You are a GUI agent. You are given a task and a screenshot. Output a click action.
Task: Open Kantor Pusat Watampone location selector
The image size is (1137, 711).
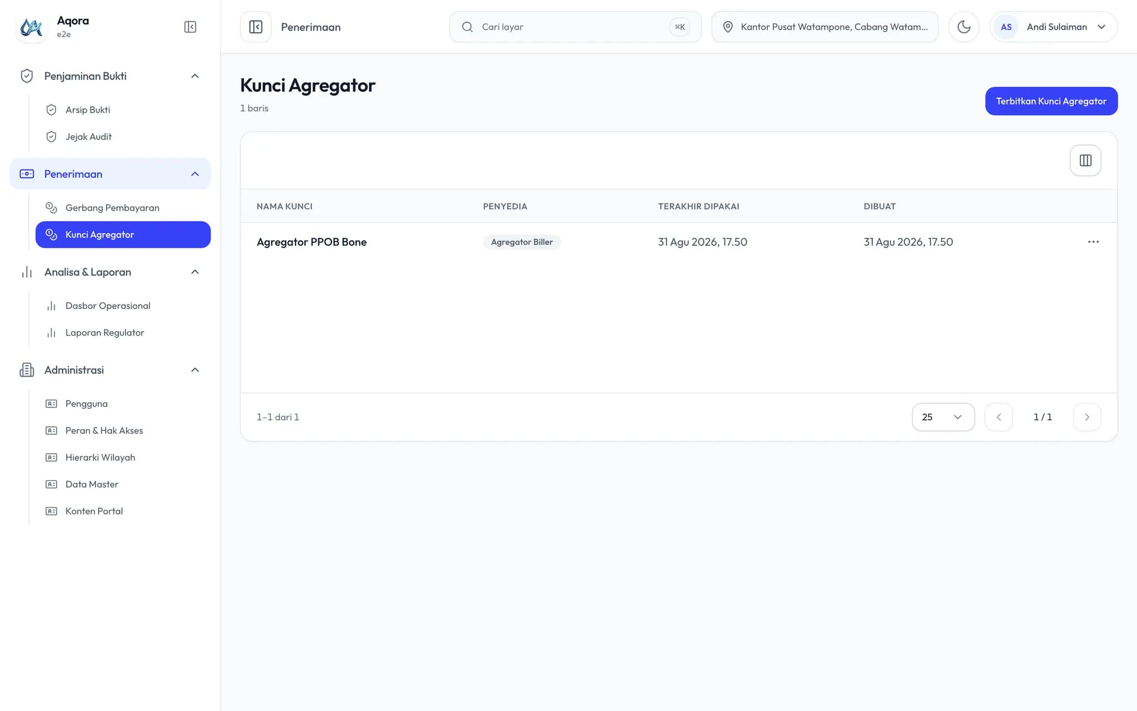click(x=825, y=27)
